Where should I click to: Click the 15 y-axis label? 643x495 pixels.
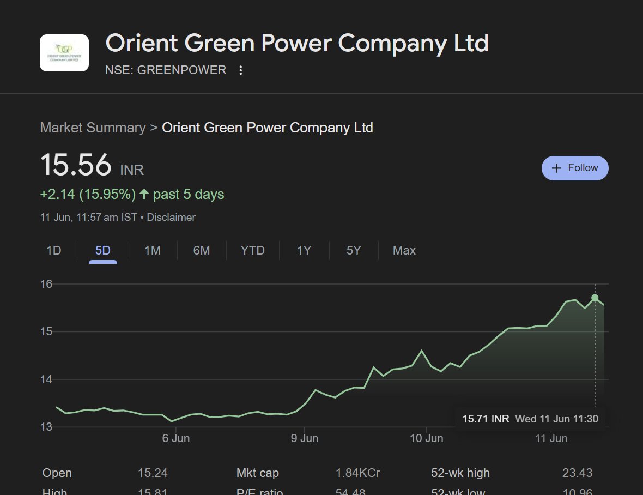click(46, 331)
